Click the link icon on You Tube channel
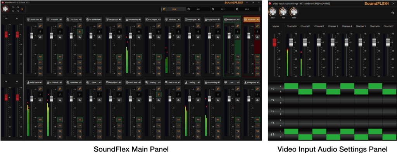Screen dimensions: 397x153 click(x=80, y=26)
